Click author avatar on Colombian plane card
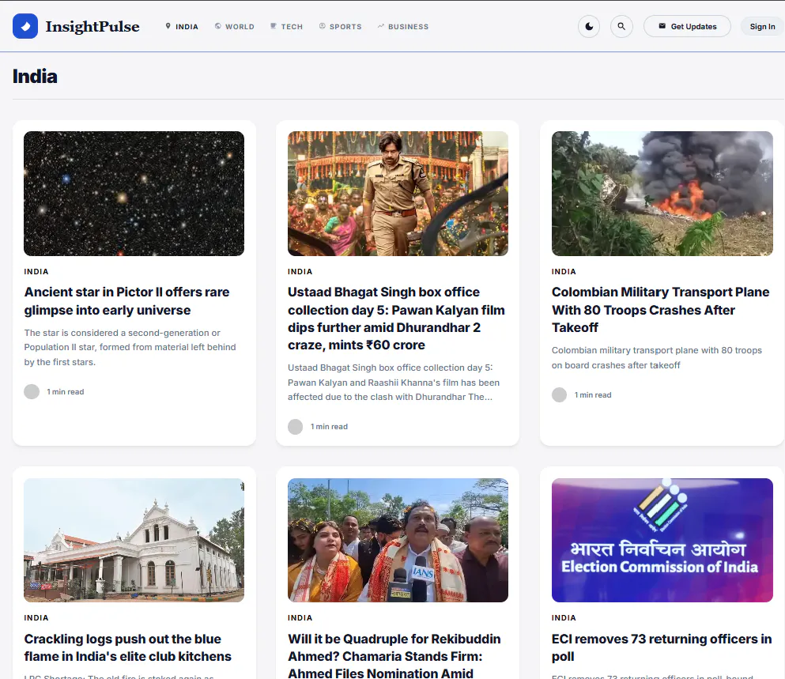Screen dimensions: 785x679 [559, 394]
